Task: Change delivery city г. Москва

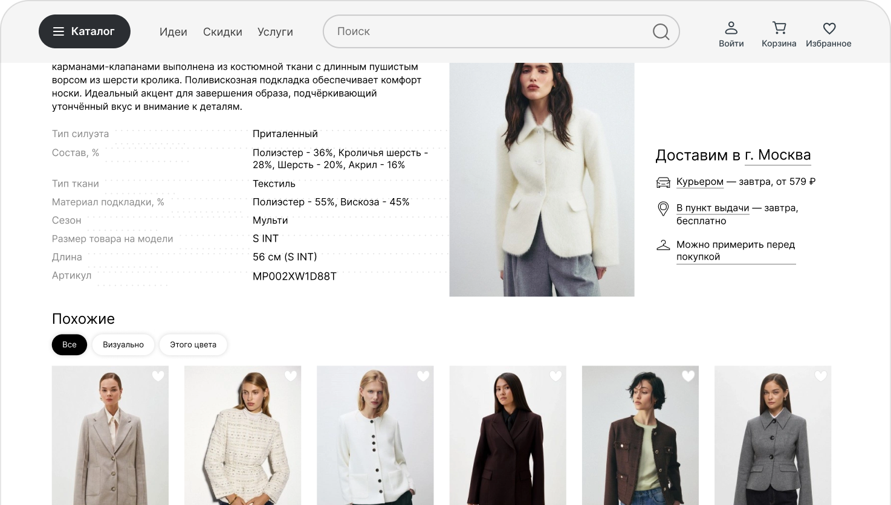Action: [x=777, y=155]
